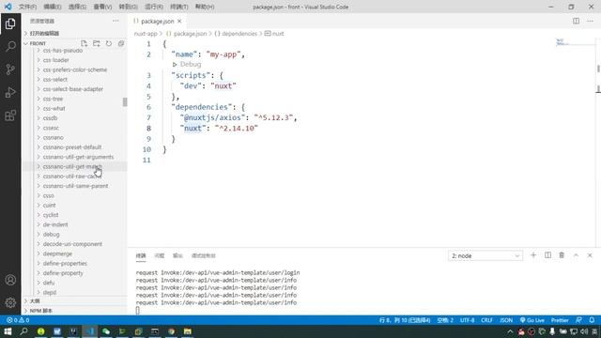Open the Help menu
The height and width of the screenshot is (338, 601).
click(x=205, y=7)
